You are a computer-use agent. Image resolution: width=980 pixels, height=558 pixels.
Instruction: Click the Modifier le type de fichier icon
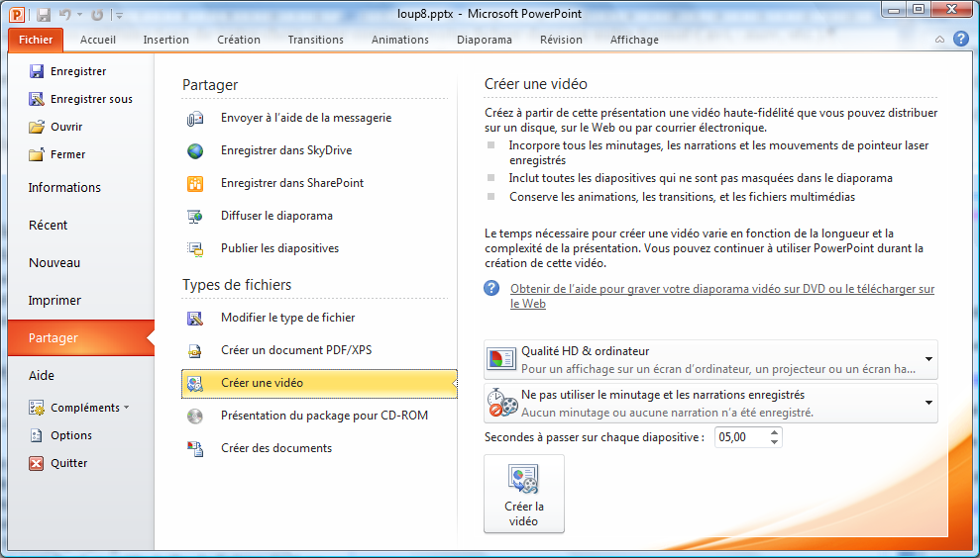pos(195,318)
